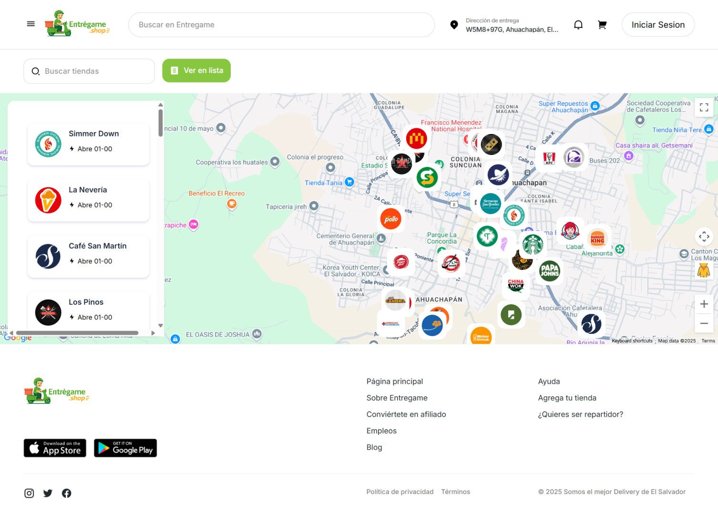Viewport: 718px width, 515px height.
Task: Open the hamburger menu
Action: (x=31, y=24)
